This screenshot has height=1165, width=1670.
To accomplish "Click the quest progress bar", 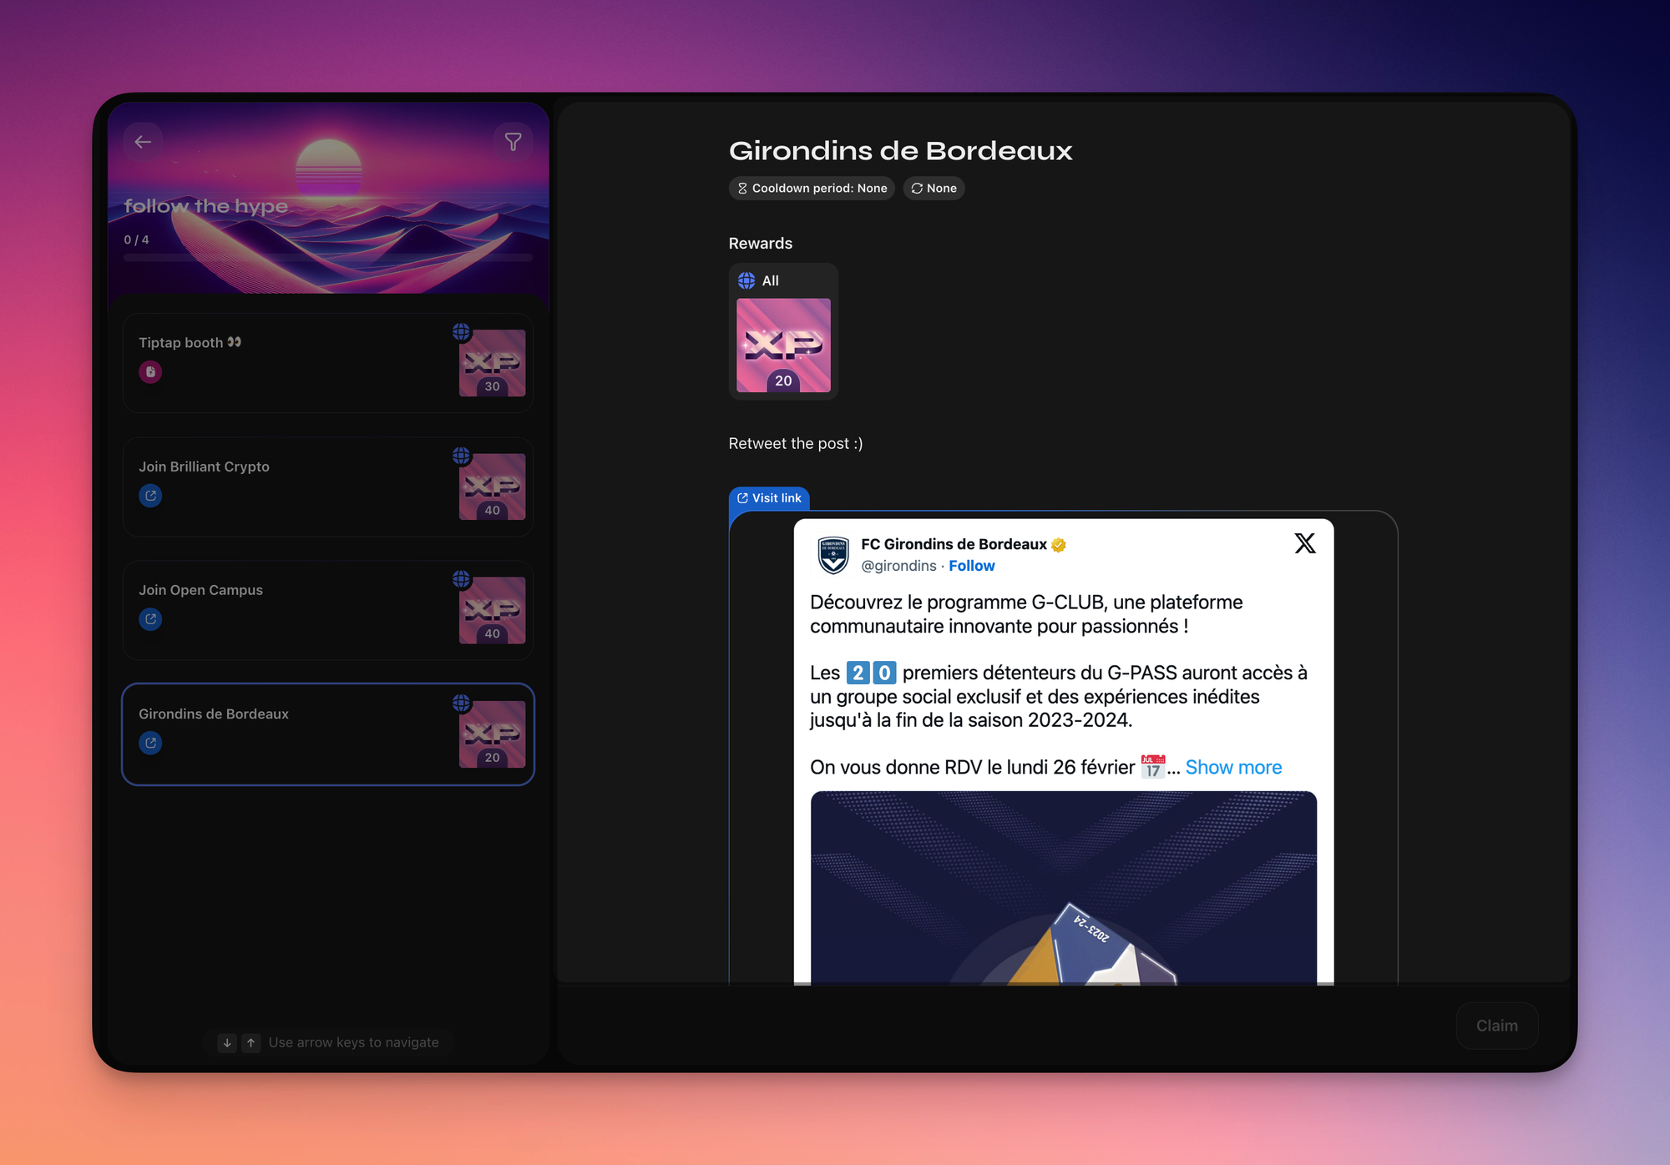I will (327, 258).
